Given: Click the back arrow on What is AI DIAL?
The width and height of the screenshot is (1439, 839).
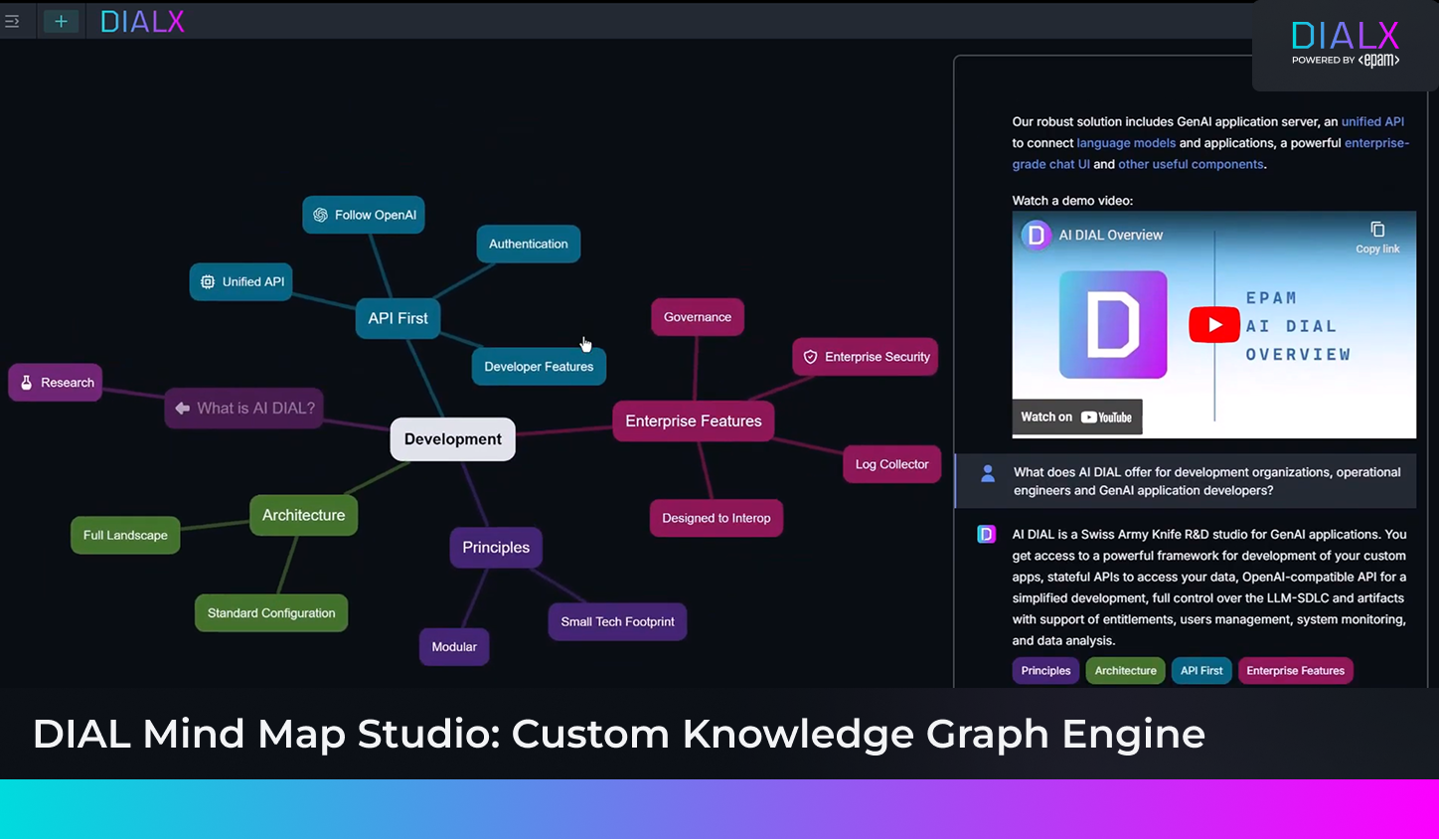Looking at the screenshot, I should tap(183, 409).
